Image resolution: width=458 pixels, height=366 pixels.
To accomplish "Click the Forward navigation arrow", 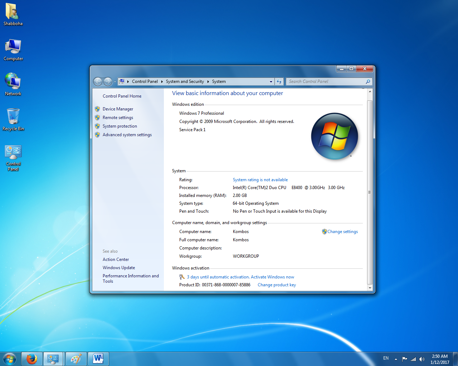I will pyautogui.click(x=108, y=81).
